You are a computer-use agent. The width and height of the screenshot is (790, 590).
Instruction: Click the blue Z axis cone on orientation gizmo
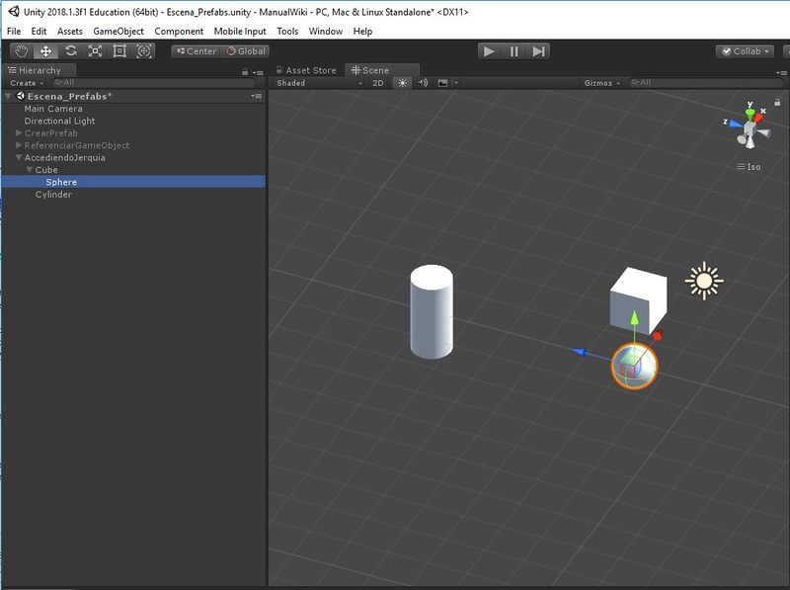point(736,124)
